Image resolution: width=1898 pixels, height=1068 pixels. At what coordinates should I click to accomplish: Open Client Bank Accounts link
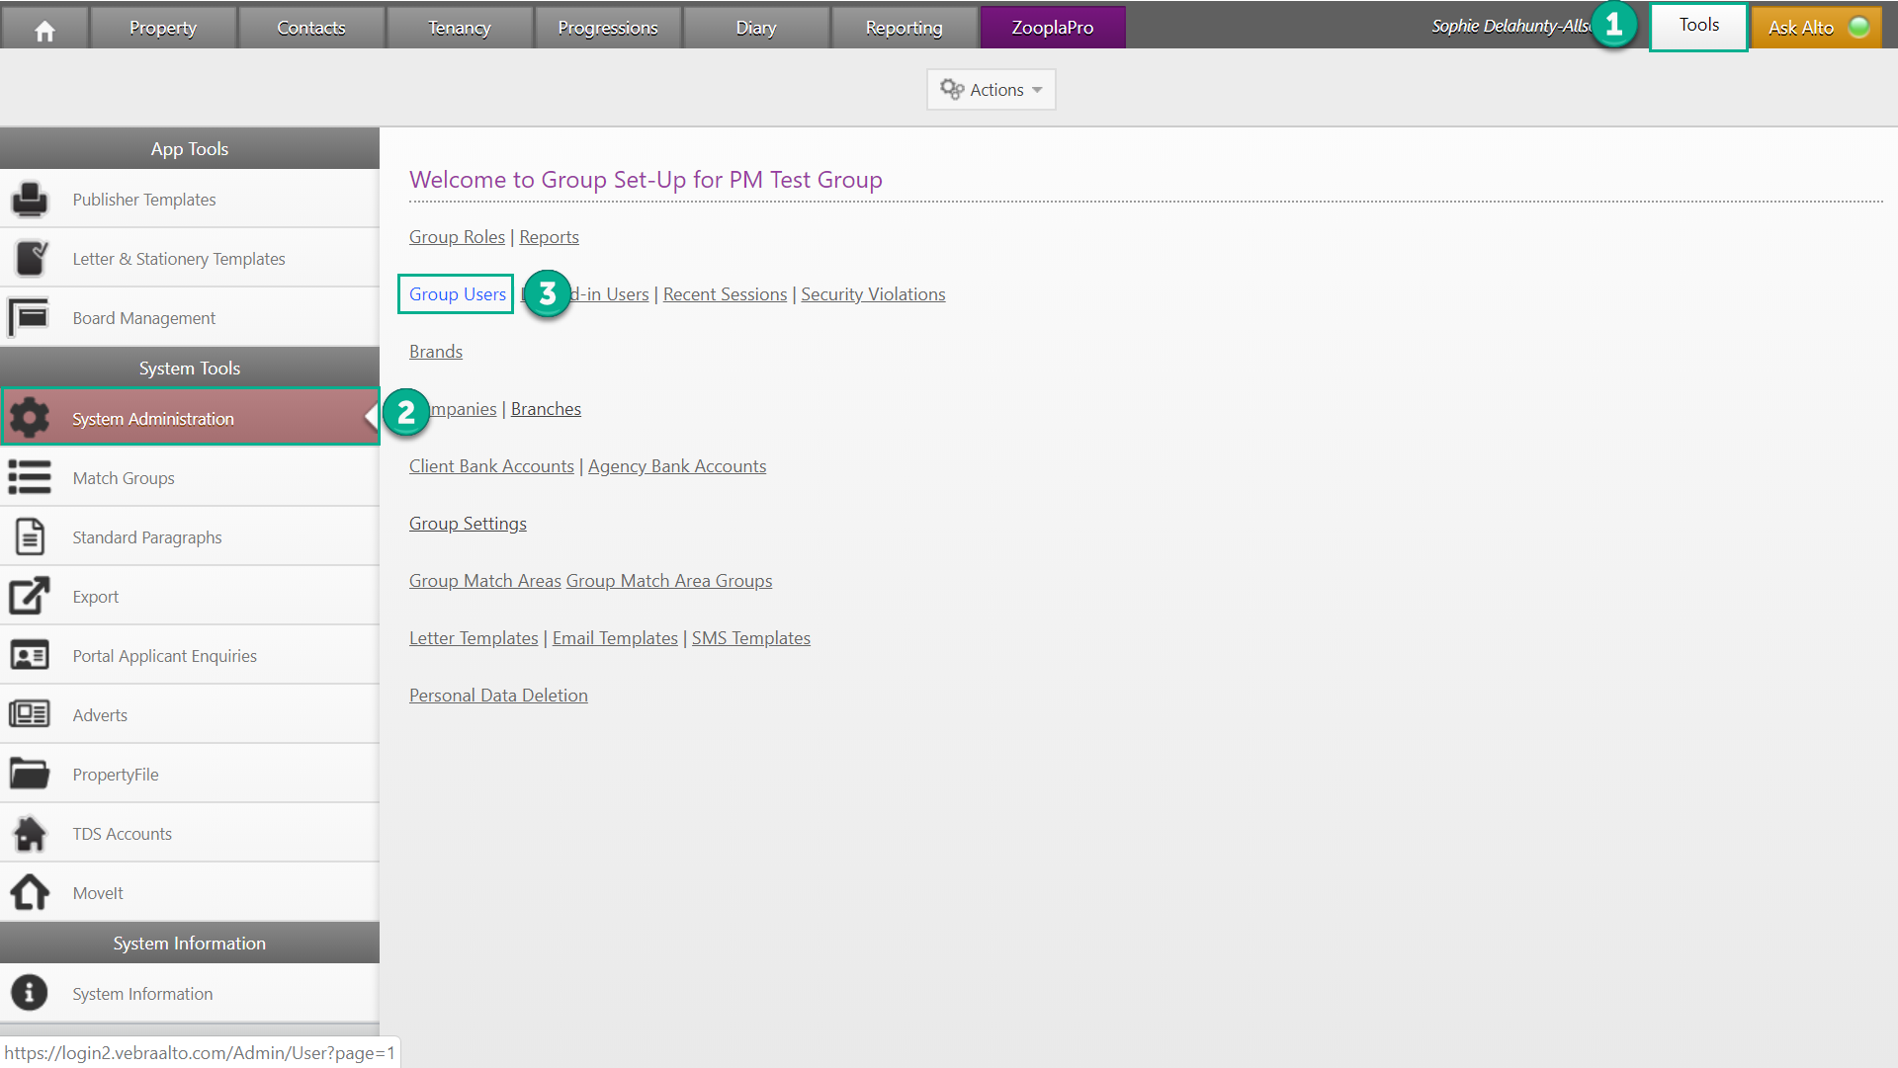(491, 466)
